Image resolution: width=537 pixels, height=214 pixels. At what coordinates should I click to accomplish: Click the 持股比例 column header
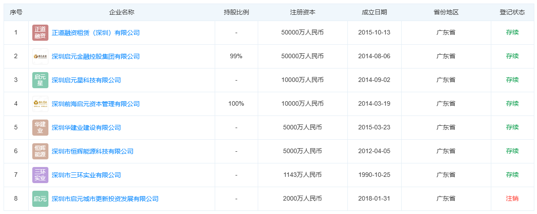[236, 12]
